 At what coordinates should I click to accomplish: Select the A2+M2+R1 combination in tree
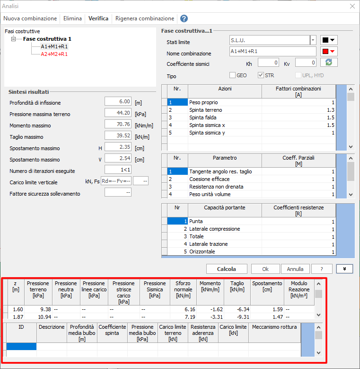(x=54, y=54)
